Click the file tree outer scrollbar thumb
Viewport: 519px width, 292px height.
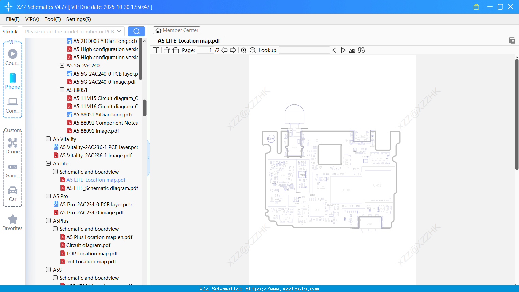[x=144, y=108]
